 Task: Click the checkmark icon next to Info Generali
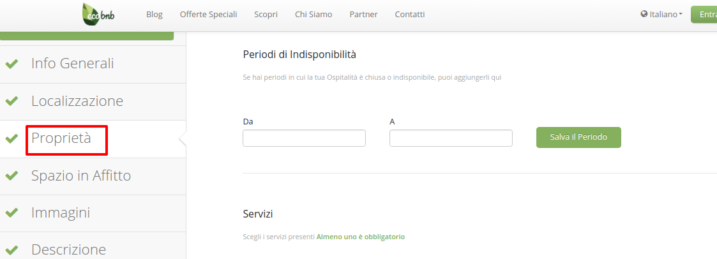11,64
